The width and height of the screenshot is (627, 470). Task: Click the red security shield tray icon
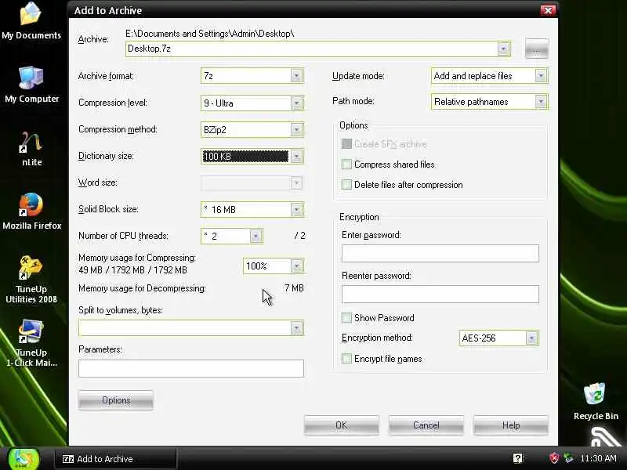(x=554, y=458)
